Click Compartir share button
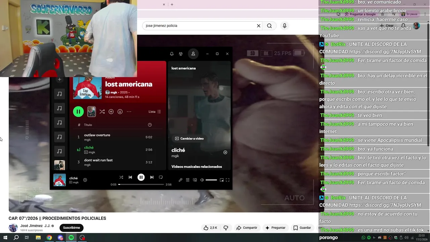 (x=247, y=228)
